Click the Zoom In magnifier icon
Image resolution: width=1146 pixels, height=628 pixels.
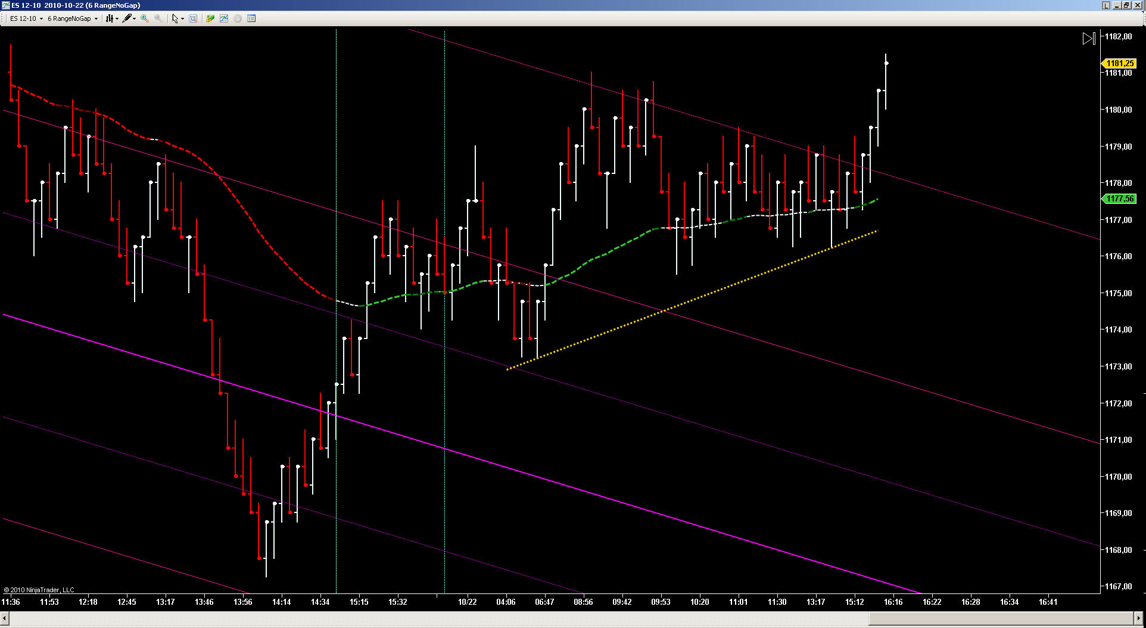[x=145, y=18]
